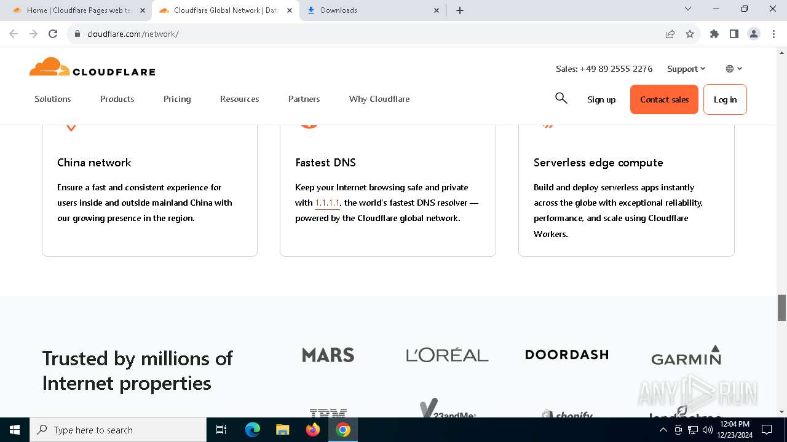Click the taskbar search box

pyautogui.click(x=118, y=430)
